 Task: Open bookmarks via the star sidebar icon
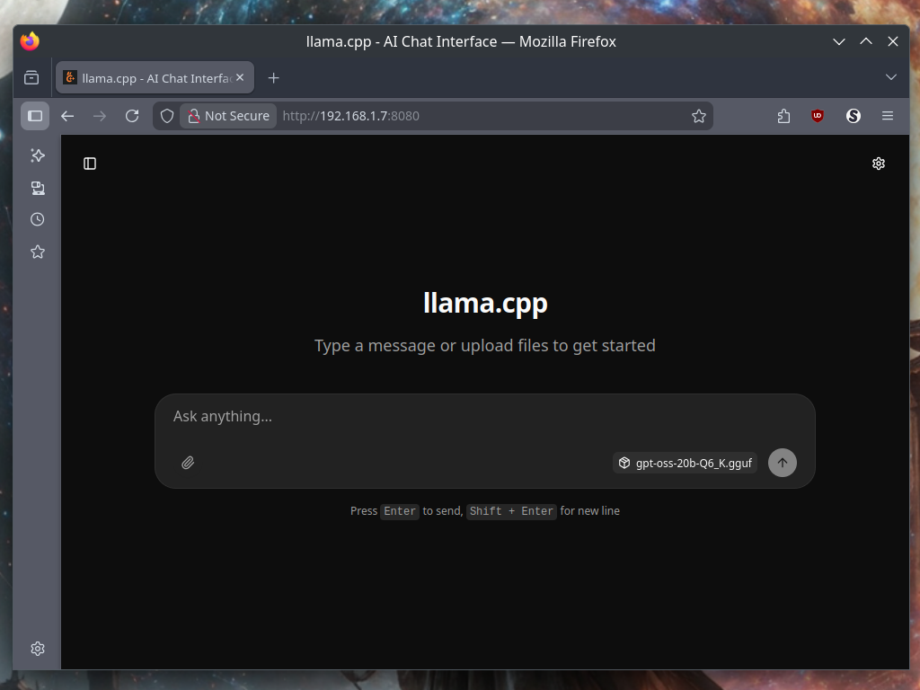click(x=37, y=252)
